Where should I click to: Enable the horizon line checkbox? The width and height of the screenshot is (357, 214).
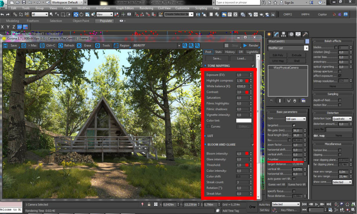tap(340, 150)
